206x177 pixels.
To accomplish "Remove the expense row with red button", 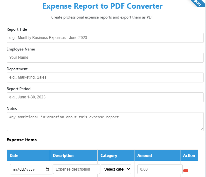I will coord(186,171).
